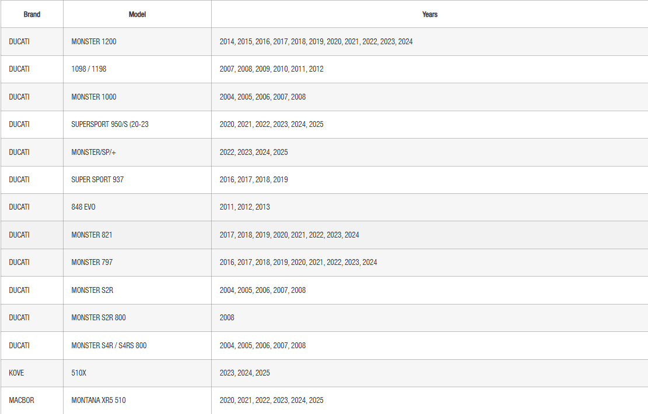Image resolution: width=648 pixels, height=414 pixels.
Task: Select the MONSTER 821 model cell
Action: (92, 235)
